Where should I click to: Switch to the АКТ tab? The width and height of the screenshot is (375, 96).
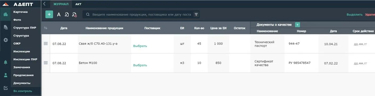click(x=78, y=4)
